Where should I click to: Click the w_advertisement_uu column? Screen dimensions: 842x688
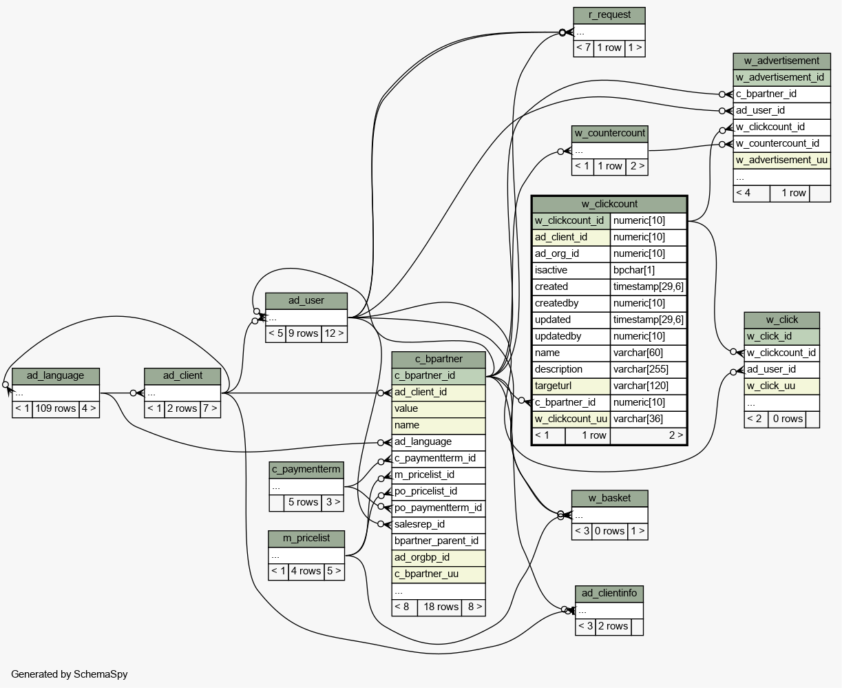coord(781,160)
